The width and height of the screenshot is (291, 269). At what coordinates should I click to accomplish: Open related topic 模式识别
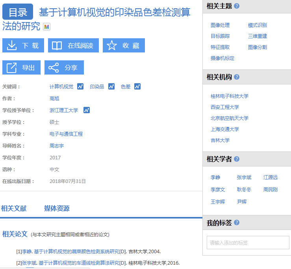tap(258, 25)
